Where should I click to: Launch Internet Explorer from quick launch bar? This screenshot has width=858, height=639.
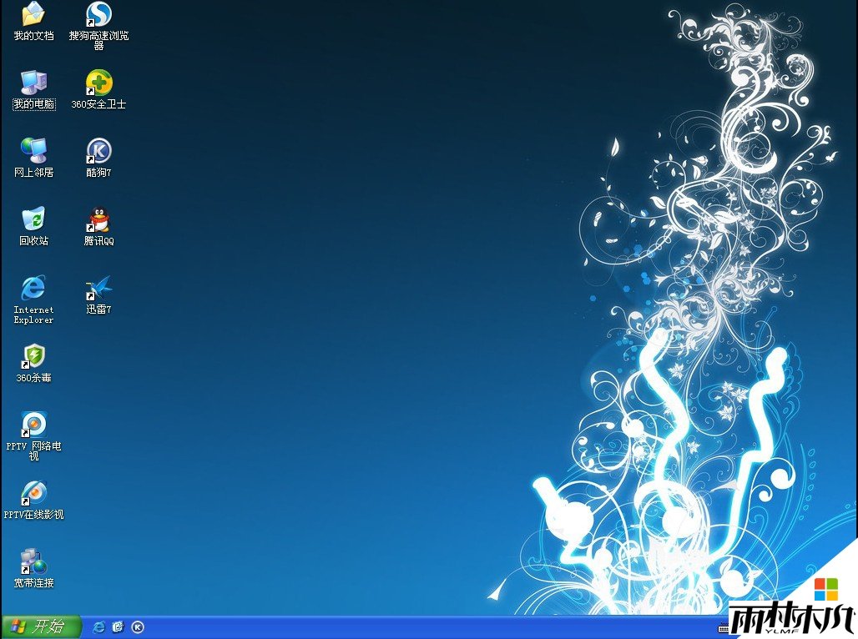click(x=99, y=627)
